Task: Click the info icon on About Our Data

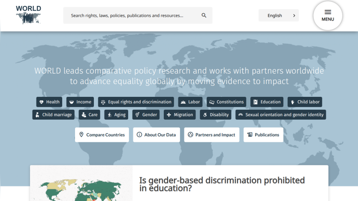Action: (139, 135)
